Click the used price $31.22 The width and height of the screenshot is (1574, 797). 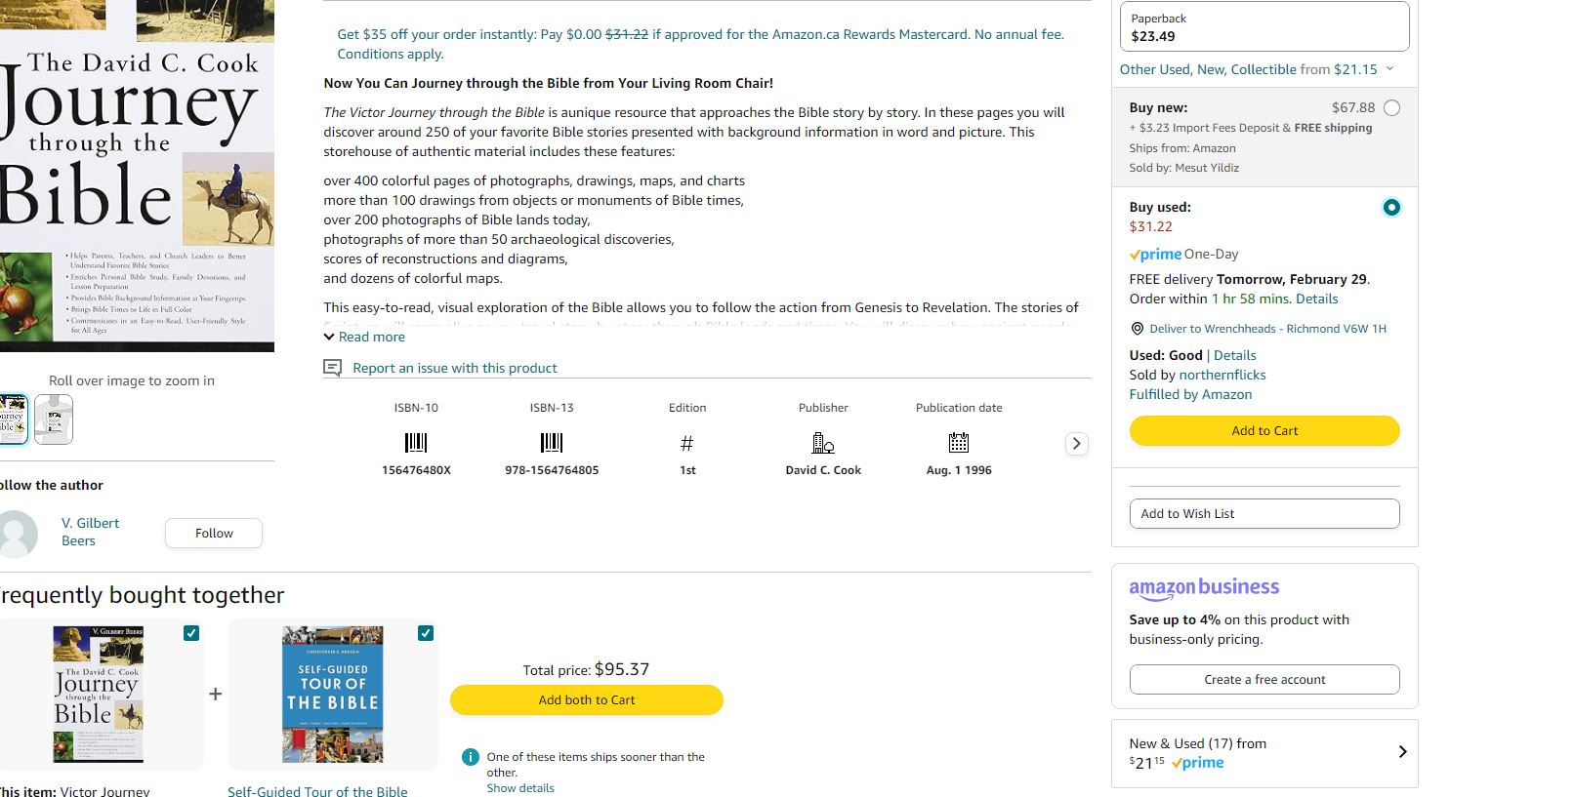coord(1150,226)
